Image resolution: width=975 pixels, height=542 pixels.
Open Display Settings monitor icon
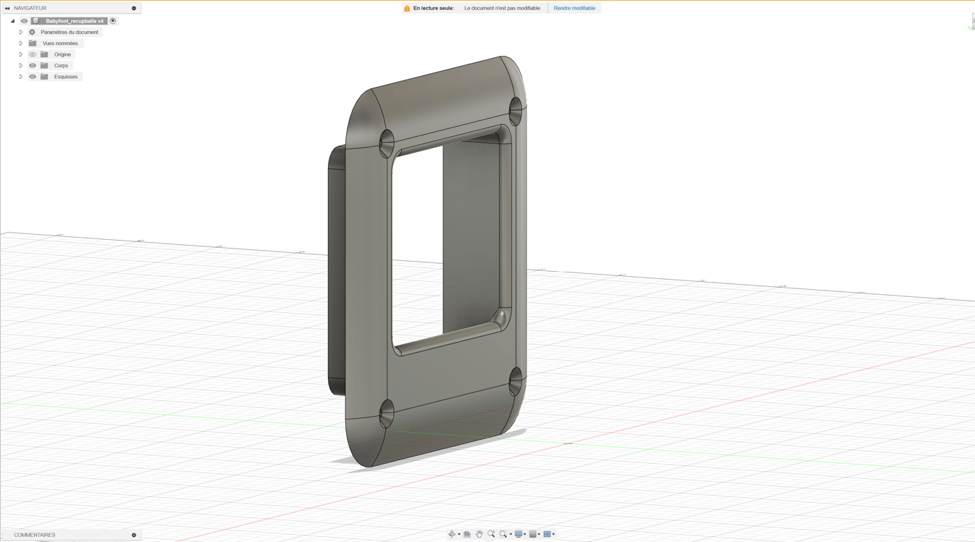pos(519,534)
